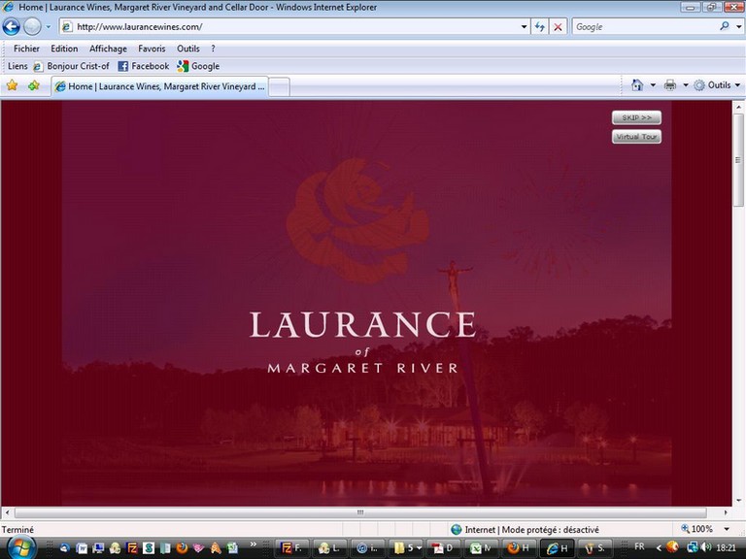
Task: Click the Print icon in command bar
Action: (x=670, y=85)
